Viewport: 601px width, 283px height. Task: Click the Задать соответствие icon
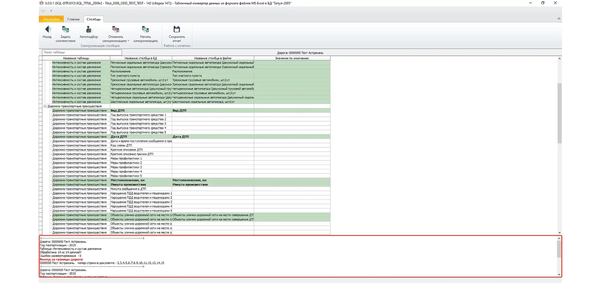coord(65,30)
